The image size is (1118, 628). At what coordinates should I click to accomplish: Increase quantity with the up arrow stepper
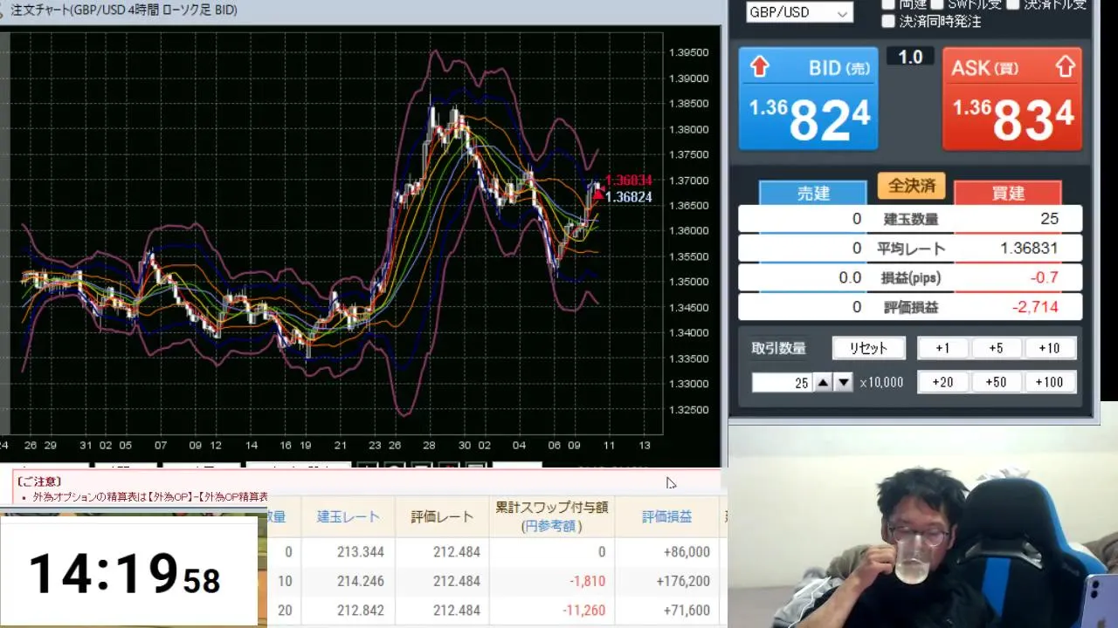(823, 382)
